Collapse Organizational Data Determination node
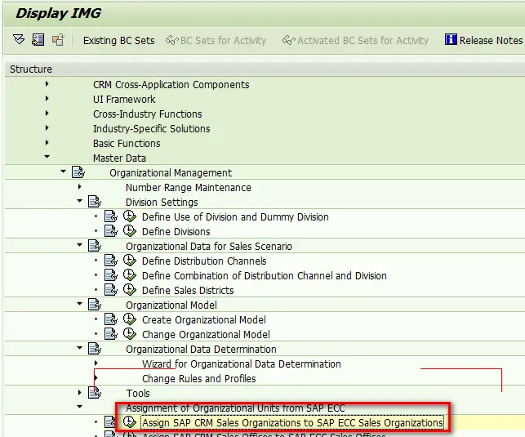Viewport: 525px width, 437px height. (79, 348)
